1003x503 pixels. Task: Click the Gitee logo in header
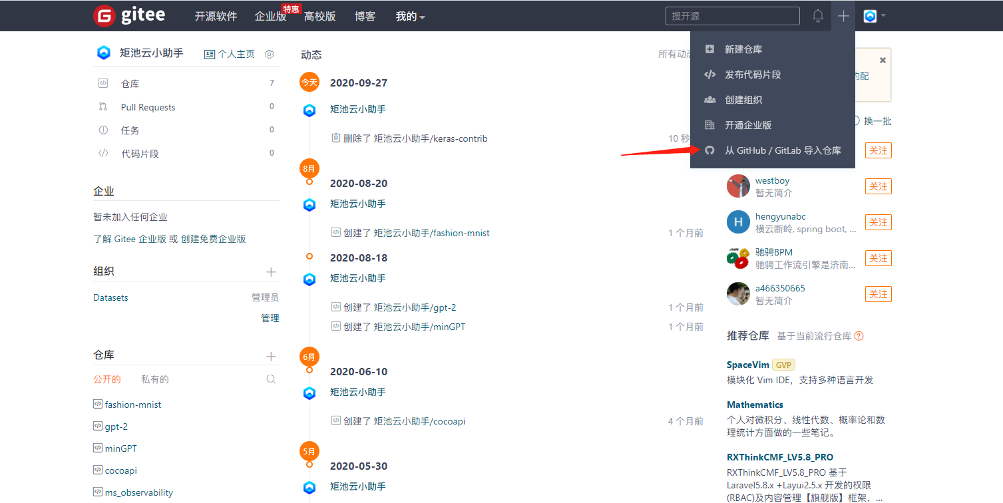tap(129, 15)
